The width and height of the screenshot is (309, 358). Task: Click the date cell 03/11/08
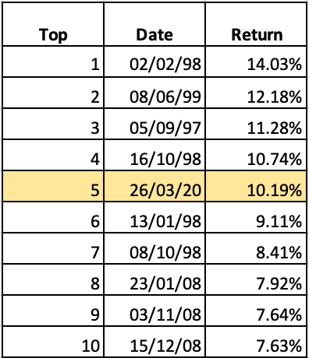coord(154,311)
